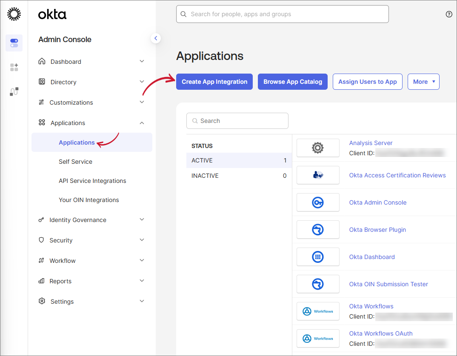The image size is (457, 356).
Task: Click the Directory contact book icon
Action: tap(42, 82)
